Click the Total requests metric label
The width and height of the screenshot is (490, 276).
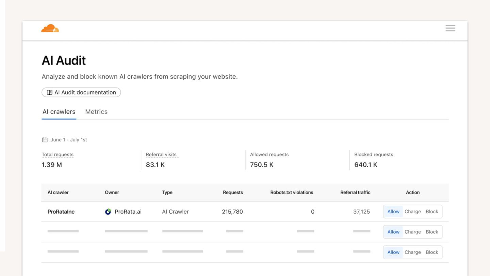[x=58, y=155]
